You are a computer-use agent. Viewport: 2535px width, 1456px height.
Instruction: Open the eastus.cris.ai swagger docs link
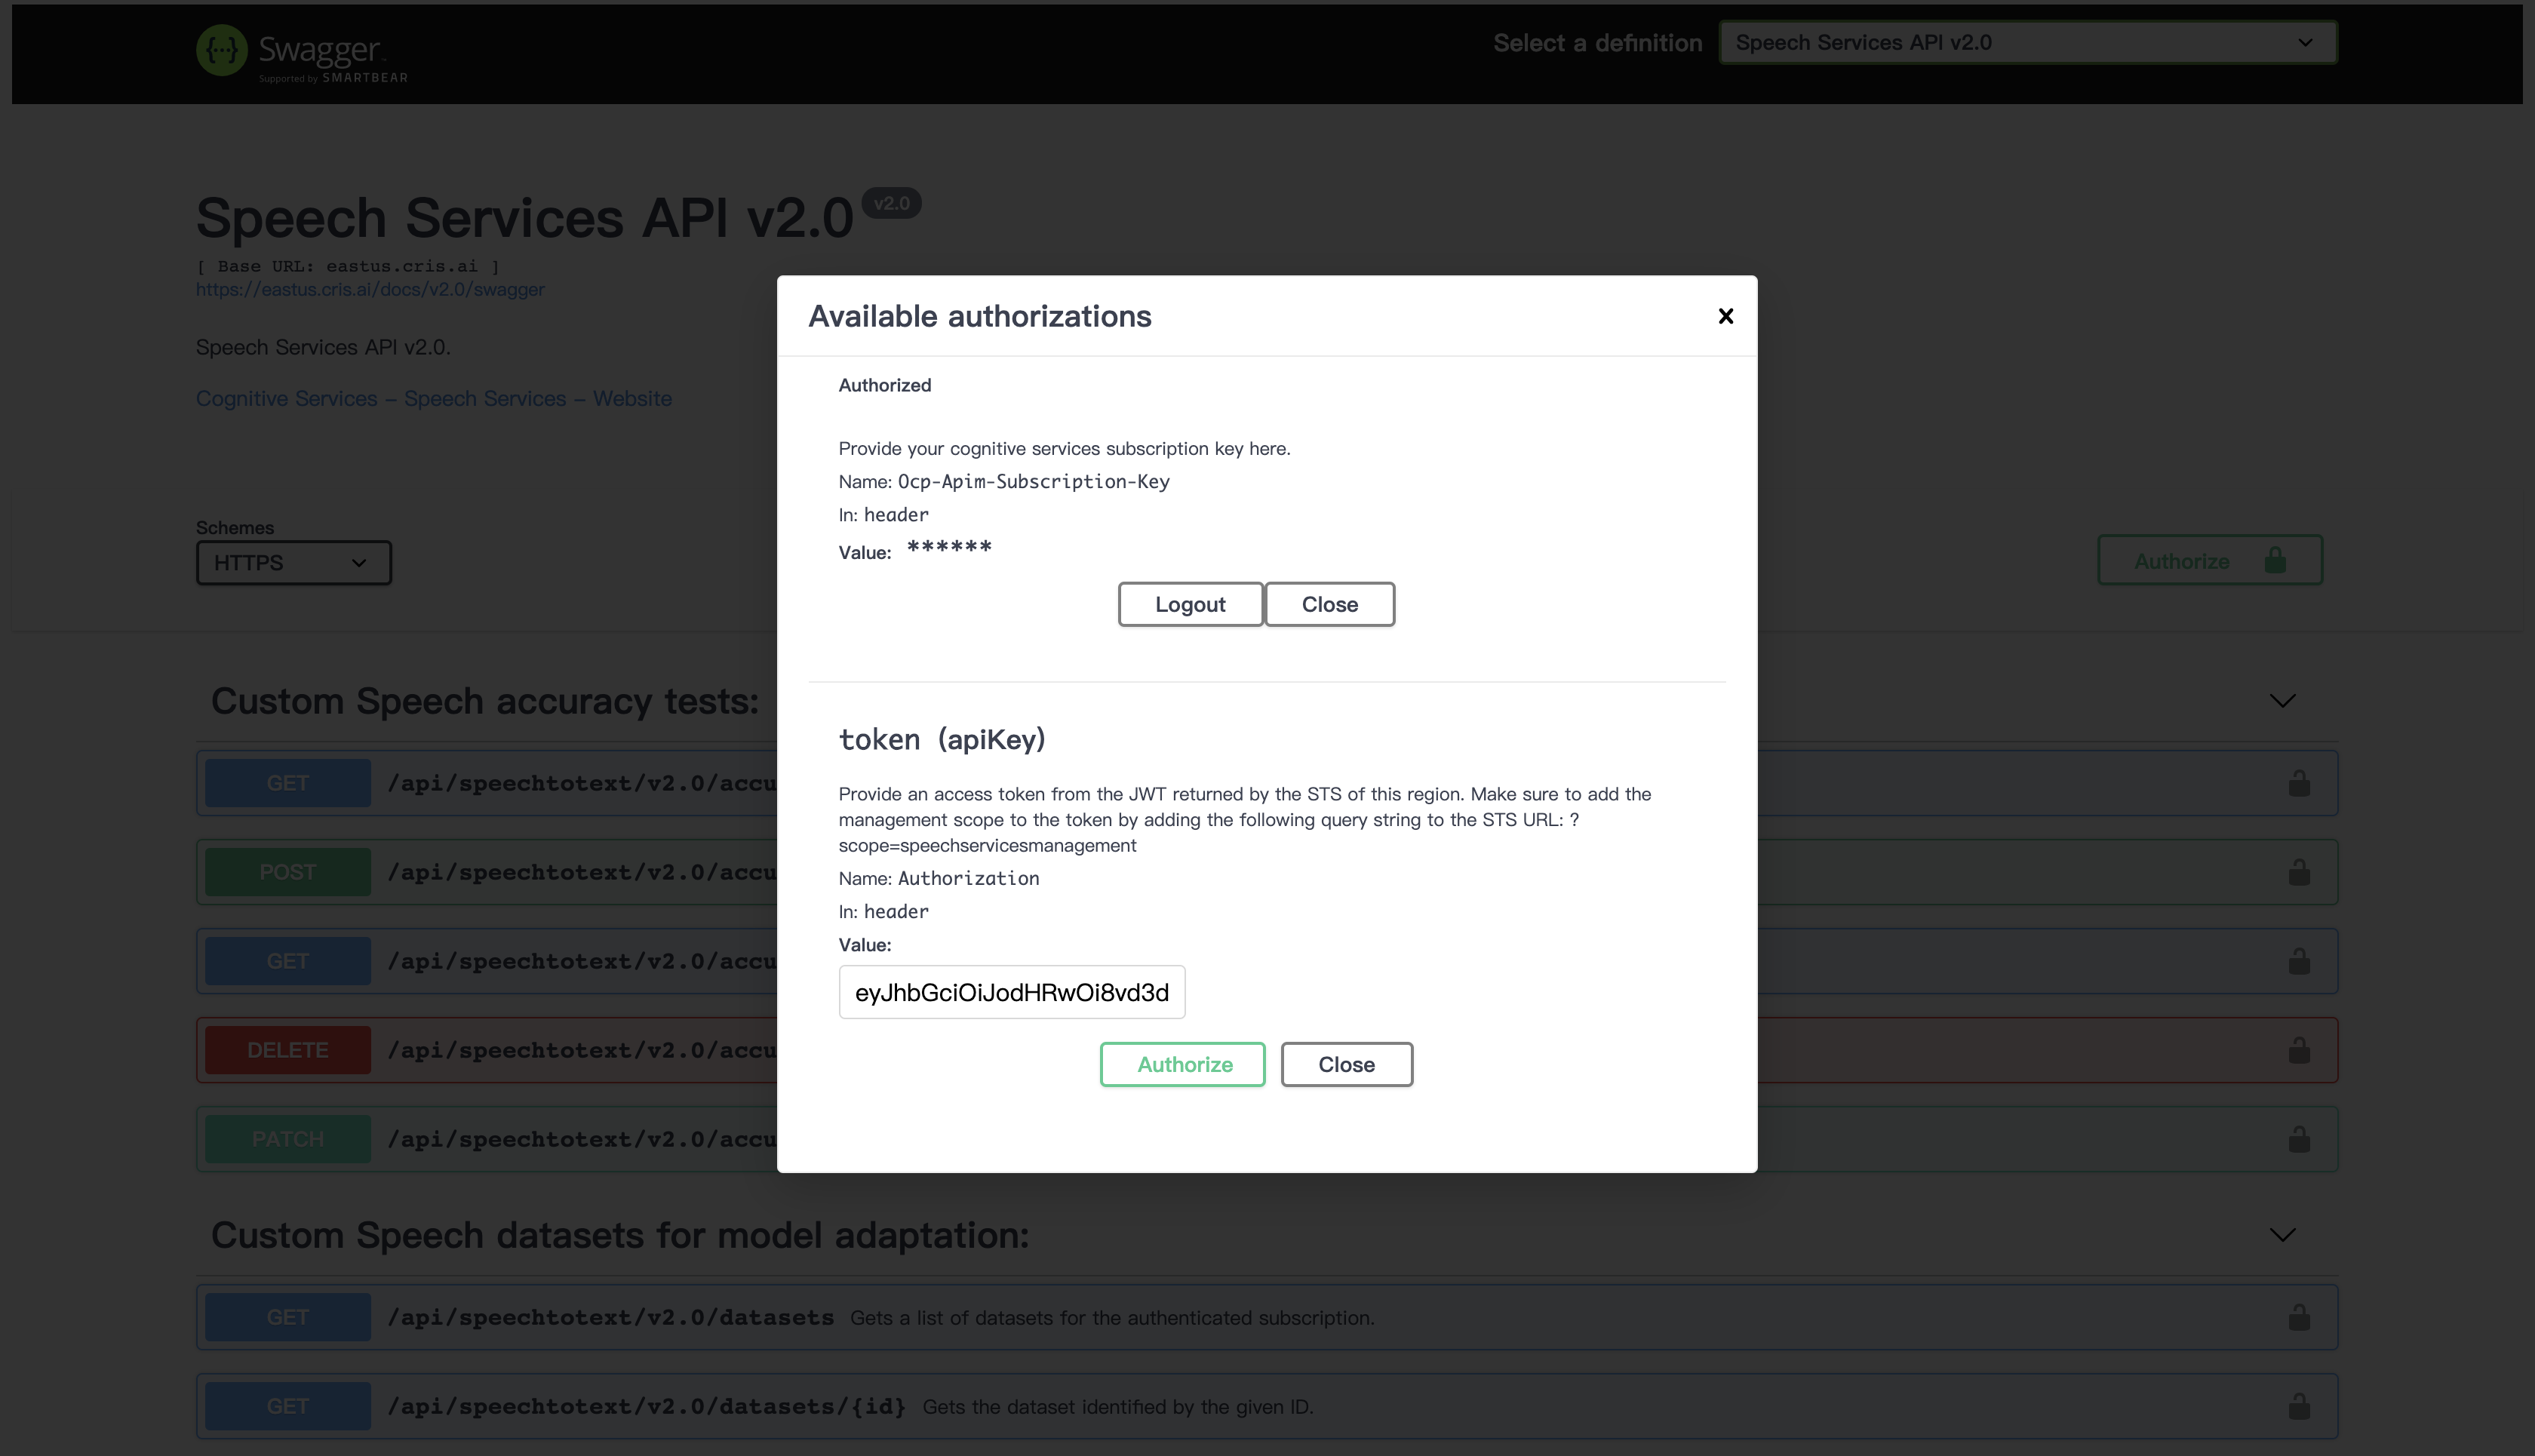(x=370, y=289)
